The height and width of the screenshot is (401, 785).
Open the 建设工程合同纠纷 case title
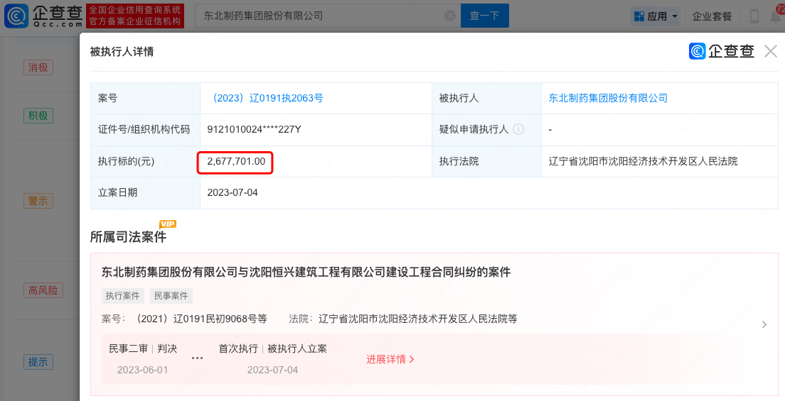pos(306,272)
